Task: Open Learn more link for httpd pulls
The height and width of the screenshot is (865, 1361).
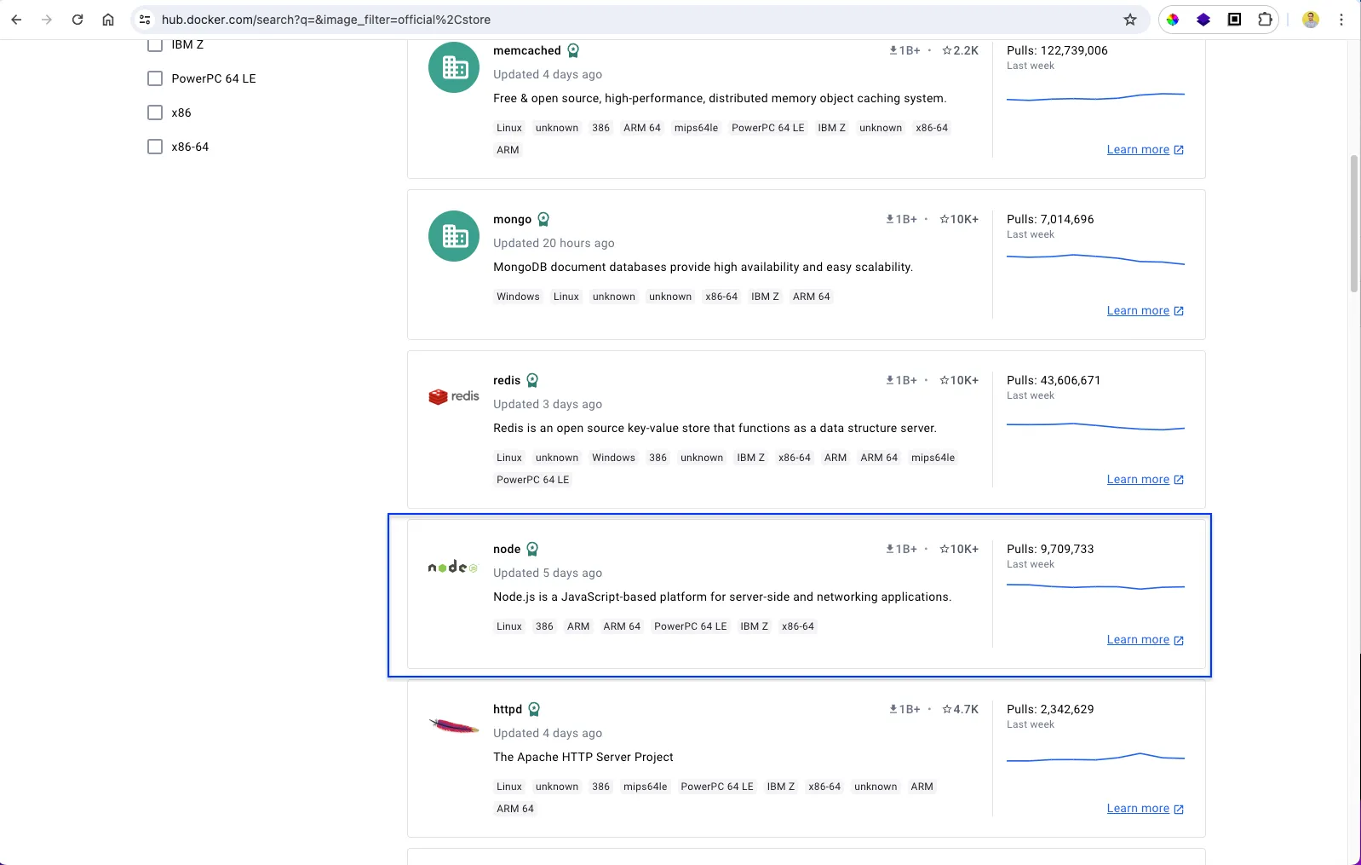Action: click(1145, 808)
